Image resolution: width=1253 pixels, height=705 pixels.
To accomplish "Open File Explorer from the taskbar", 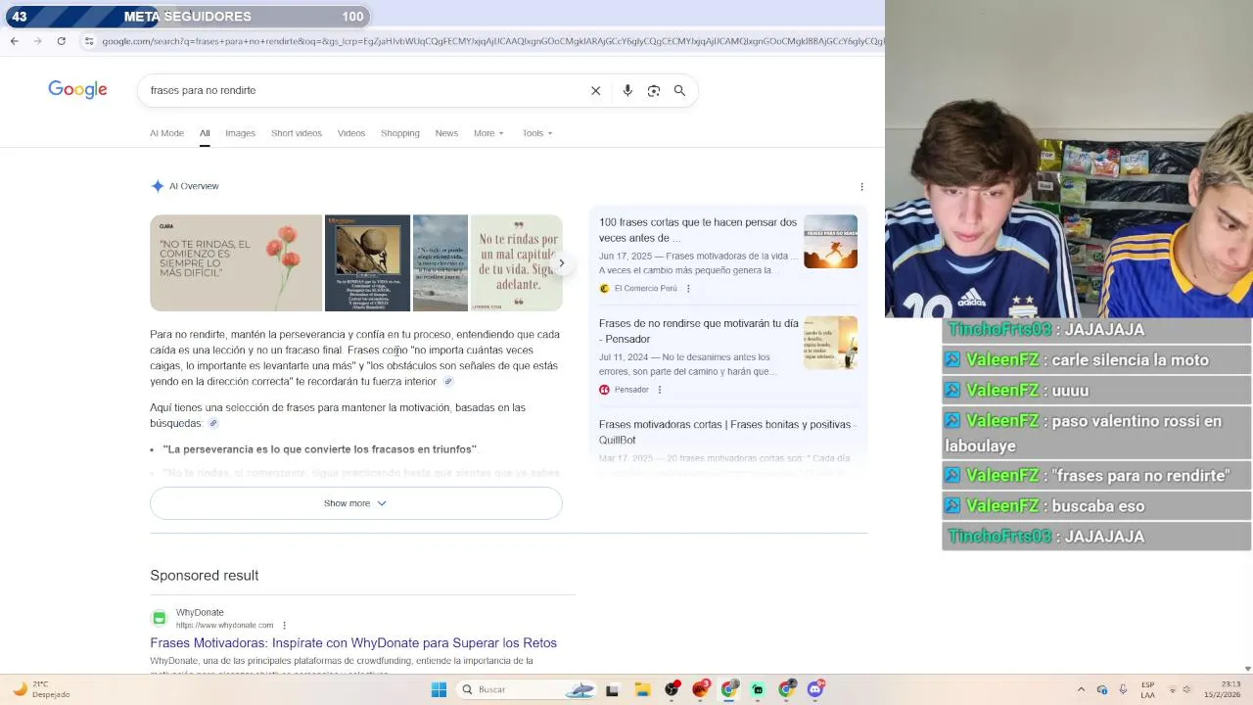I will pyautogui.click(x=642, y=689).
